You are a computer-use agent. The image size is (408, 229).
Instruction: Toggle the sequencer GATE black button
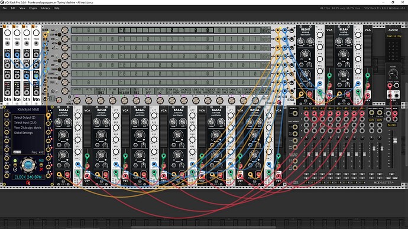pos(59,60)
